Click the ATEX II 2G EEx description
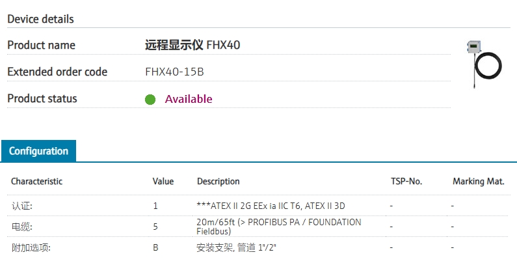 coord(271,206)
